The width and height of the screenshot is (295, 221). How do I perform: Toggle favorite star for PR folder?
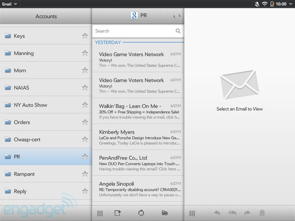point(85,157)
